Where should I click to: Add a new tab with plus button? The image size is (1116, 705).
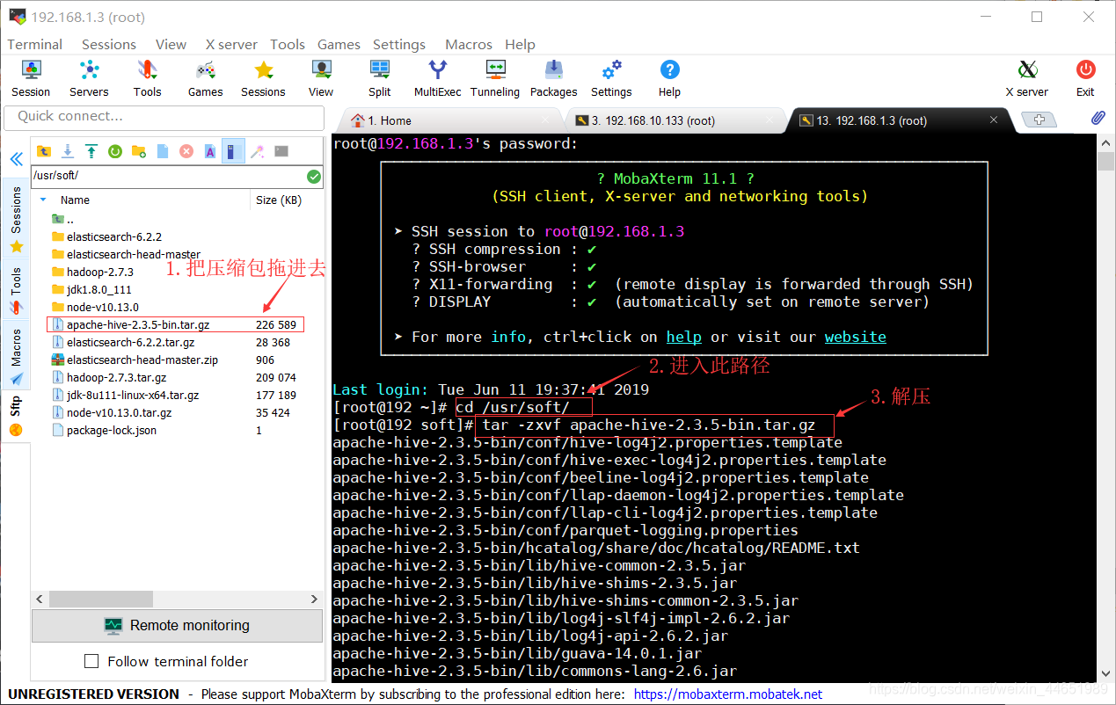1039,120
